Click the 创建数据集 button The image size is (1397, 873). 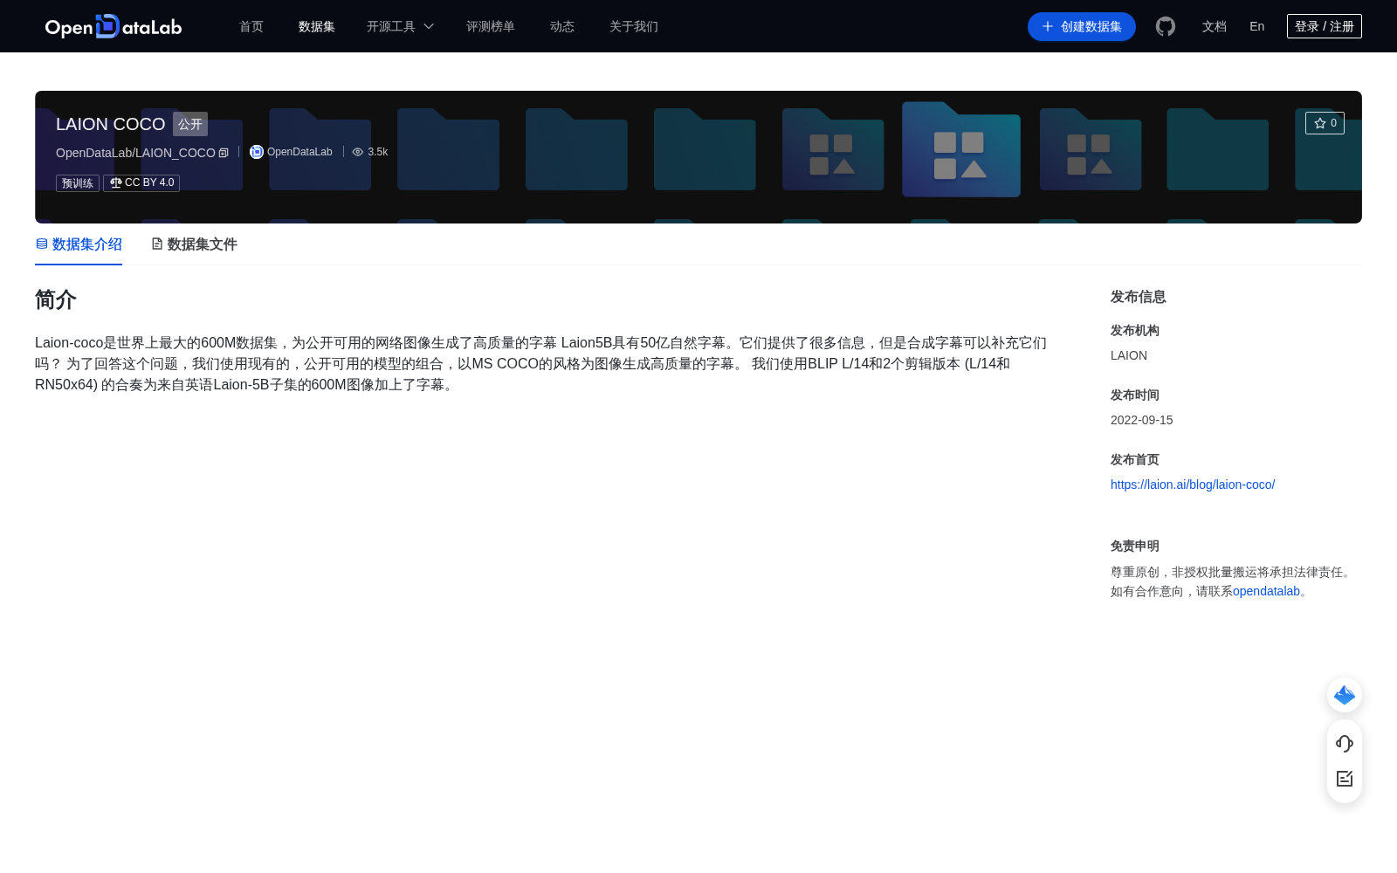[1082, 26]
